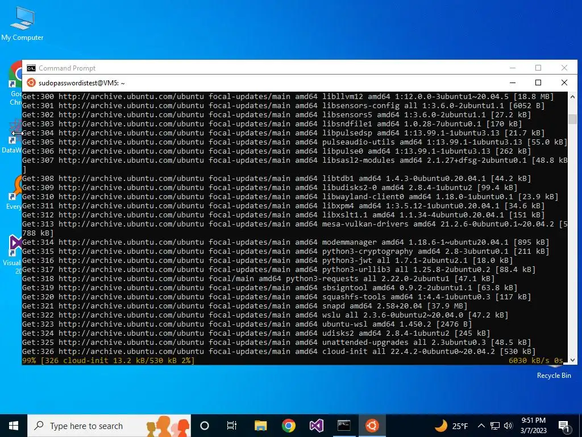
Task: Switch to Command Prompt in taskbar
Action: click(x=344, y=426)
